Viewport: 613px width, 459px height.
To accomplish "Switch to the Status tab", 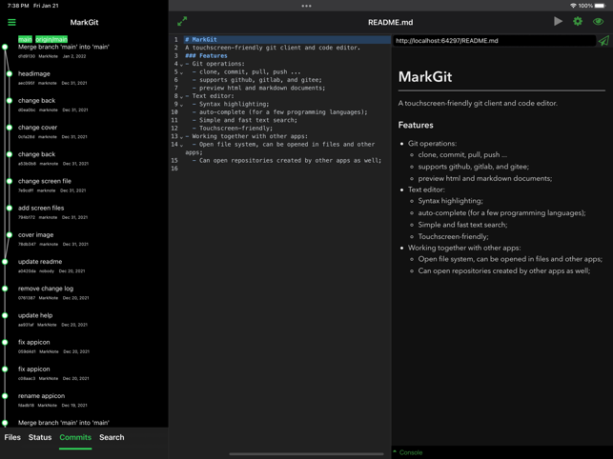I will tap(40, 437).
